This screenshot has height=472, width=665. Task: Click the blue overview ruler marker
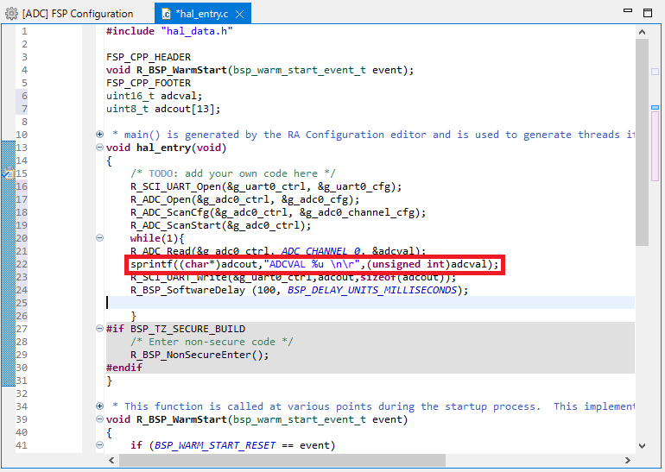(x=655, y=108)
